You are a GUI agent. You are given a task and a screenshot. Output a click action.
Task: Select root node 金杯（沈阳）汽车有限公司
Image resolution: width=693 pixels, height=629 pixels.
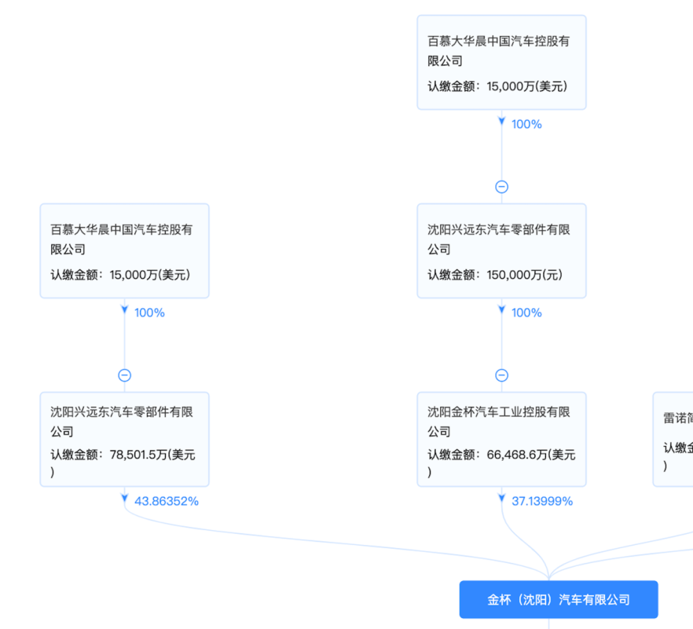(x=559, y=599)
